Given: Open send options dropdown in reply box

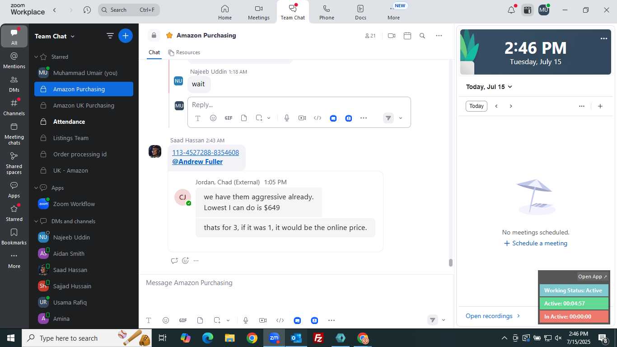Looking at the screenshot, I should [x=400, y=118].
